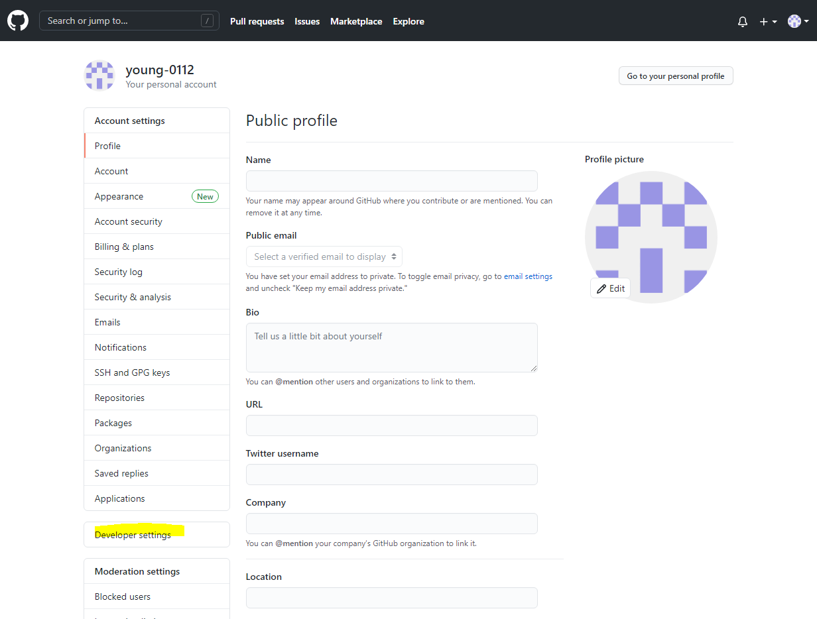Viewport: 817px width, 619px height.
Task: Click into the Name field
Action: coord(391,181)
